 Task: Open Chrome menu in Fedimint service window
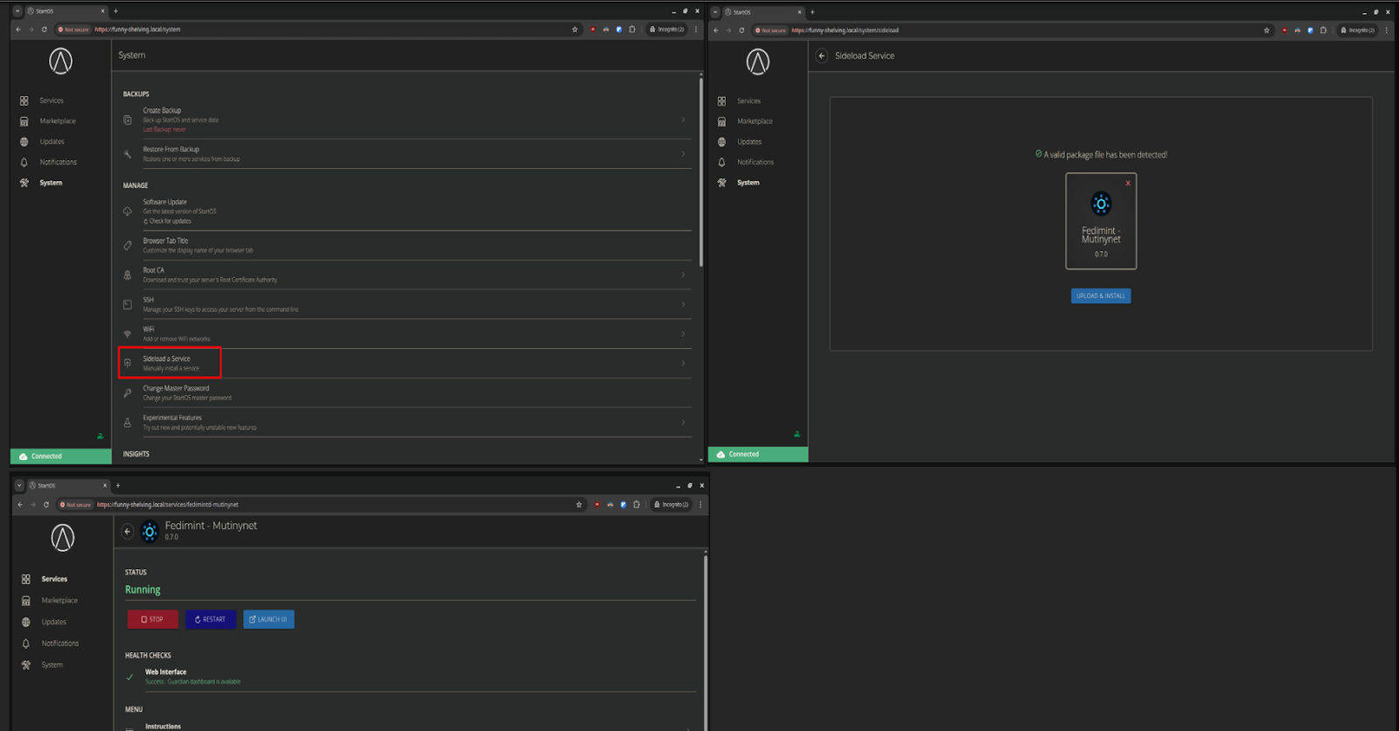coord(700,504)
